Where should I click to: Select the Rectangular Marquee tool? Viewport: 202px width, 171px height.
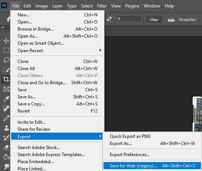tap(6, 50)
